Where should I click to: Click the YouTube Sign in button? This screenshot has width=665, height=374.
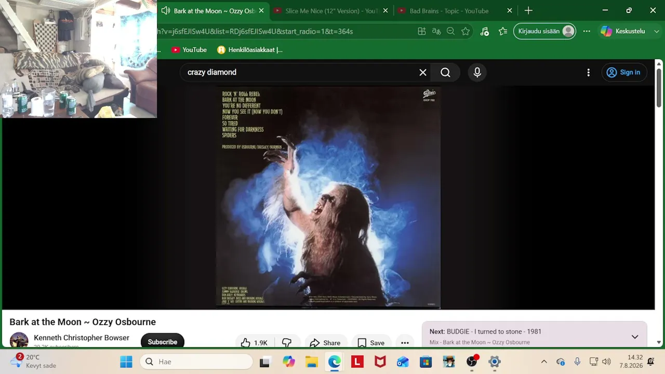pos(623,73)
